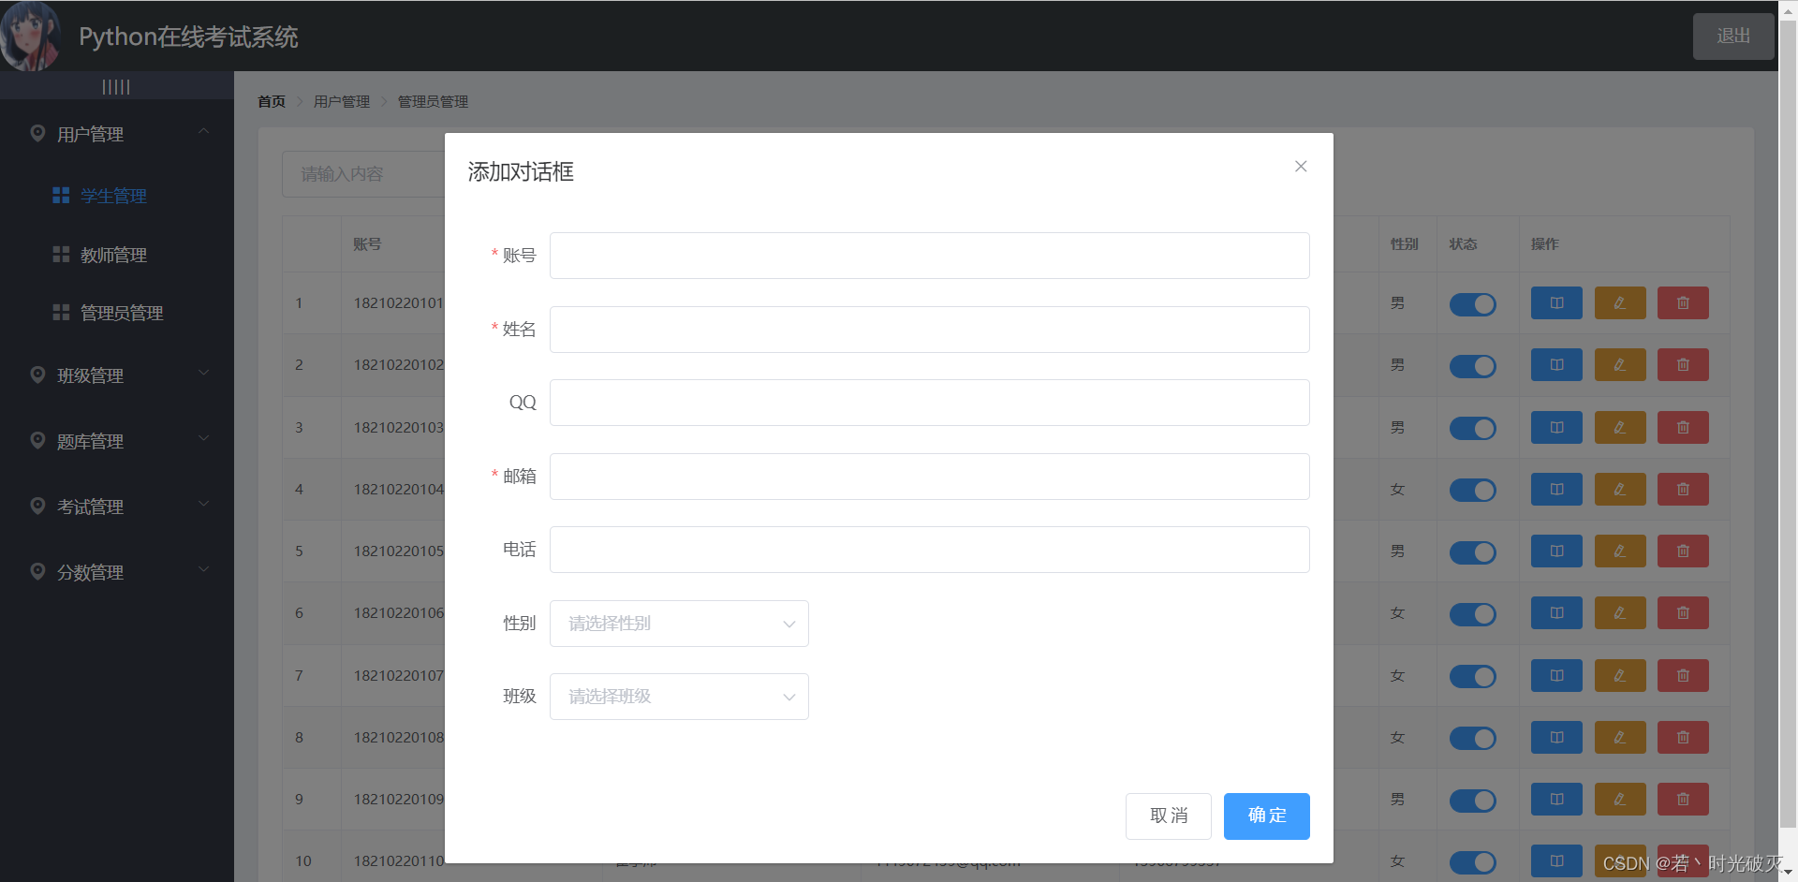Image resolution: width=1798 pixels, height=882 pixels.
Task: Click the sidebar collapse bars icon
Action: point(116,87)
